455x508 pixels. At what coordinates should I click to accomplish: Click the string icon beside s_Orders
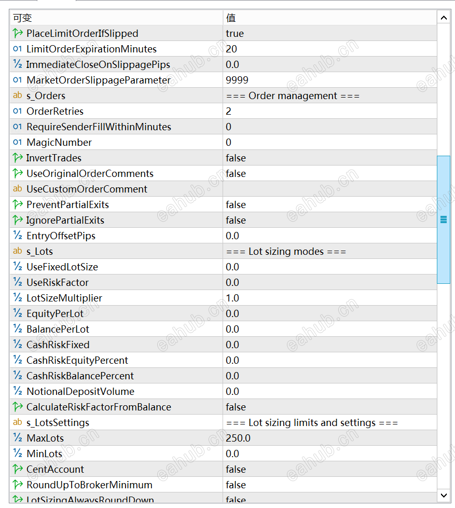coord(18,95)
